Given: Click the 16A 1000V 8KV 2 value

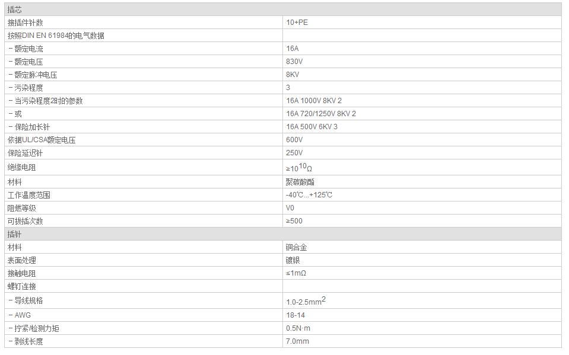Looking at the screenshot, I should pyautogui.click(x=314, y=101).
